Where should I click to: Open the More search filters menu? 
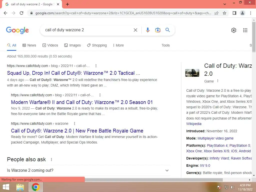click(x=118, y=45)
